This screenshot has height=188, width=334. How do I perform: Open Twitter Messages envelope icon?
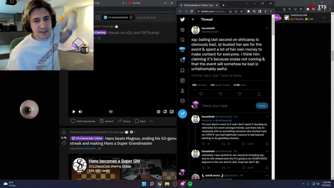(x=182, y=60)
